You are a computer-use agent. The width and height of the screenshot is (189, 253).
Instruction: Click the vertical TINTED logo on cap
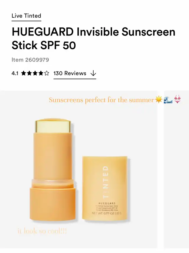tap(106, 182)
